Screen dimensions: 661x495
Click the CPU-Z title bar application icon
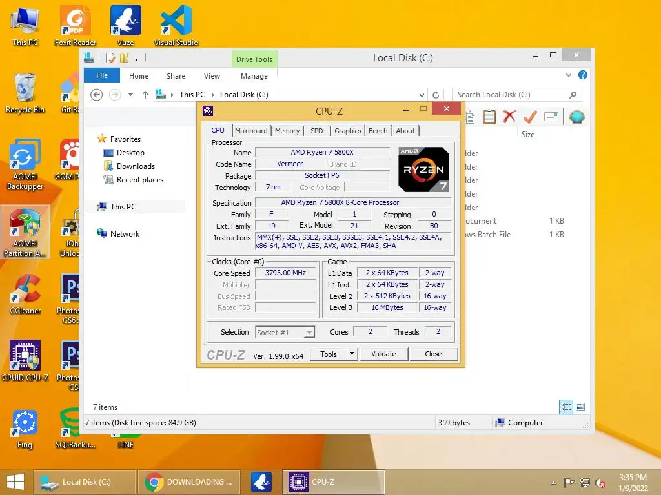pyautogui.click(x=208, y=111)
